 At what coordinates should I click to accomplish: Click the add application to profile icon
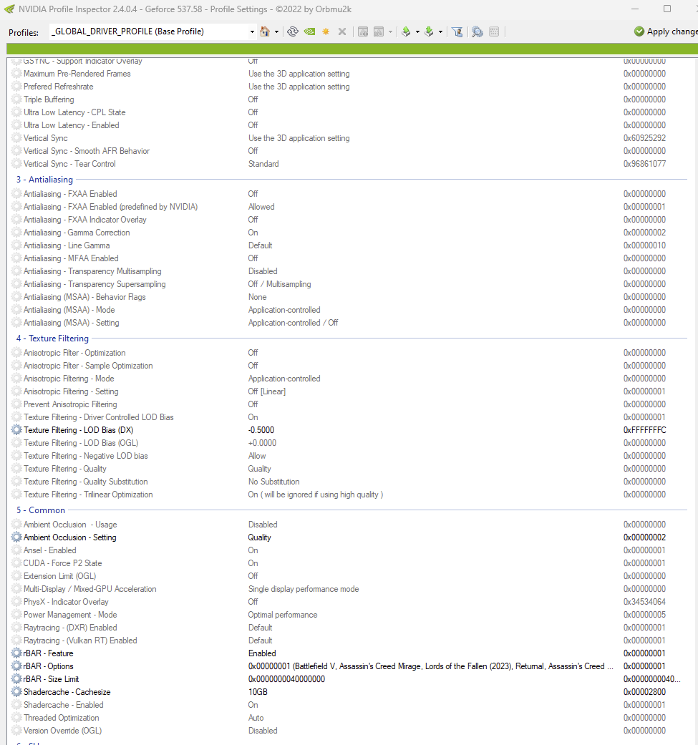363,31
